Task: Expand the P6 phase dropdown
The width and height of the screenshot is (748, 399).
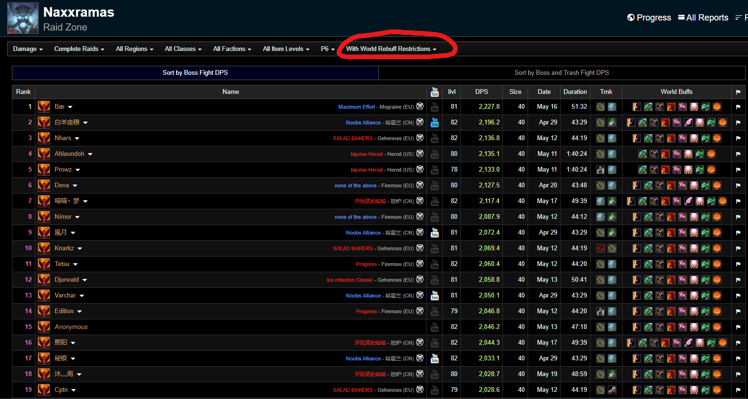Action: pos(328,49)
